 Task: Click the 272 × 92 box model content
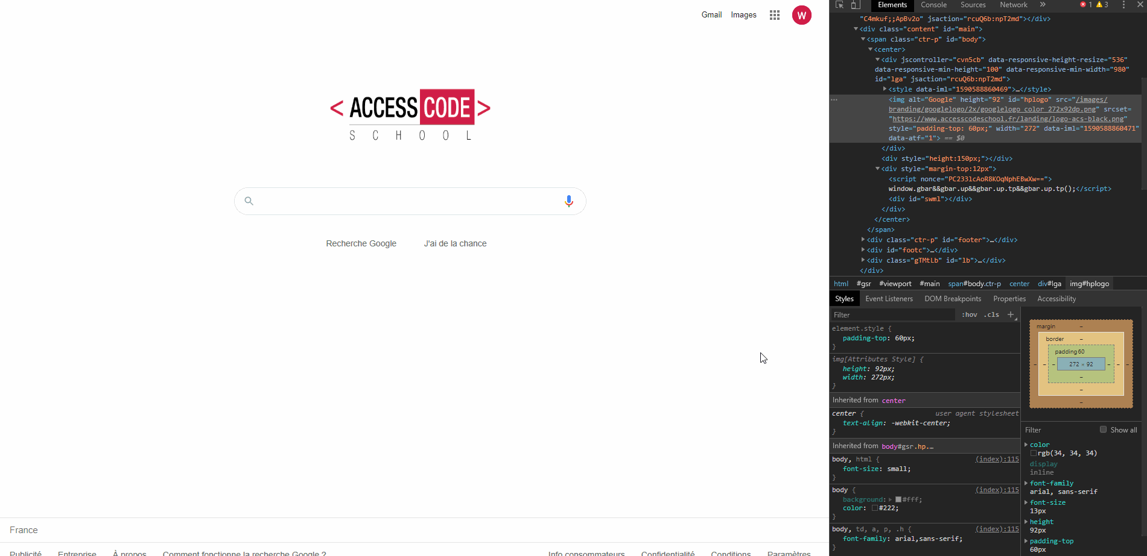coord(1081,364)
